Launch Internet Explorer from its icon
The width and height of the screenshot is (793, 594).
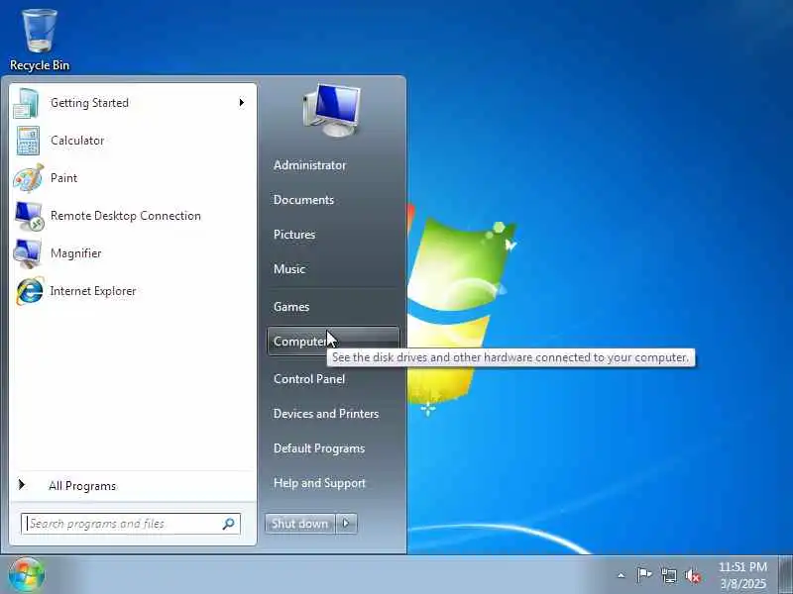click(30, 291)
